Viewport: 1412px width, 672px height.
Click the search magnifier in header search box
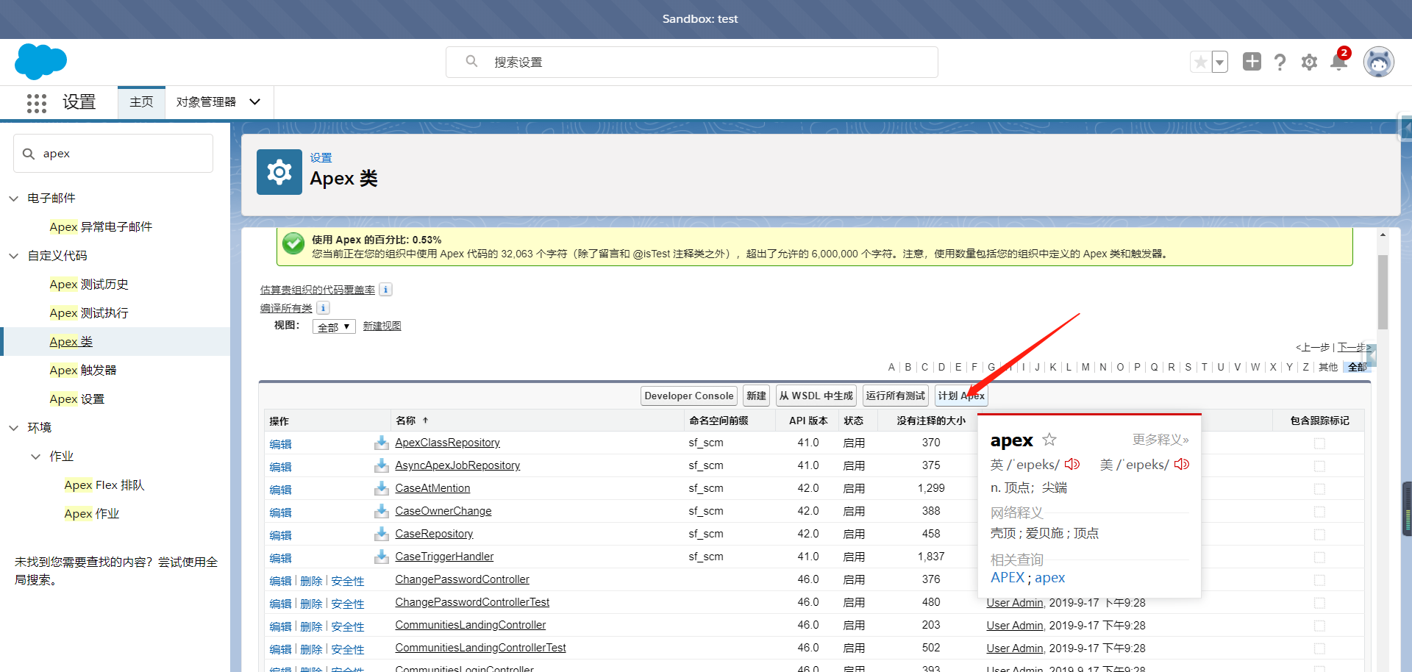pyautogui.click(x=471, y=61)
